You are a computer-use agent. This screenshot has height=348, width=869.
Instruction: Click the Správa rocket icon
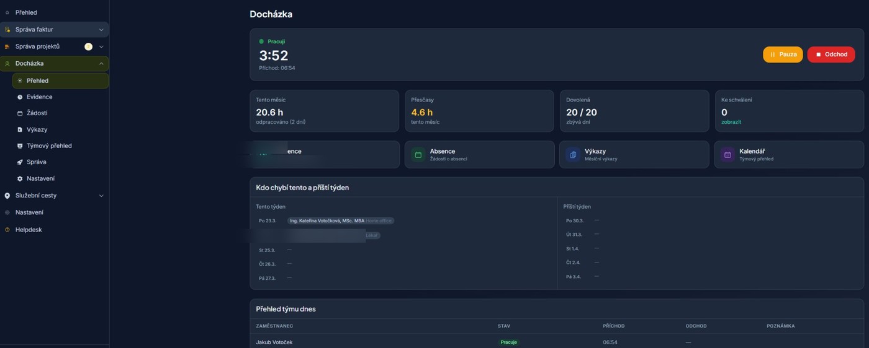(20, 162)
